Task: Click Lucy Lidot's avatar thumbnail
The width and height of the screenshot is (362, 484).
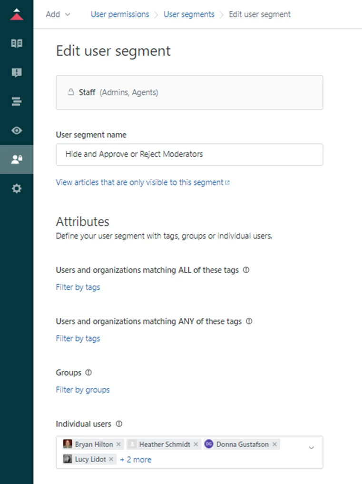Action: pyautogui.click(x=67, y=459)
